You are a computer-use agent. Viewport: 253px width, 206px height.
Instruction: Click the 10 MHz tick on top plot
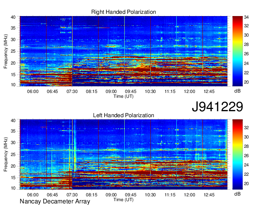pyautogui.click(x=13, y=85)
